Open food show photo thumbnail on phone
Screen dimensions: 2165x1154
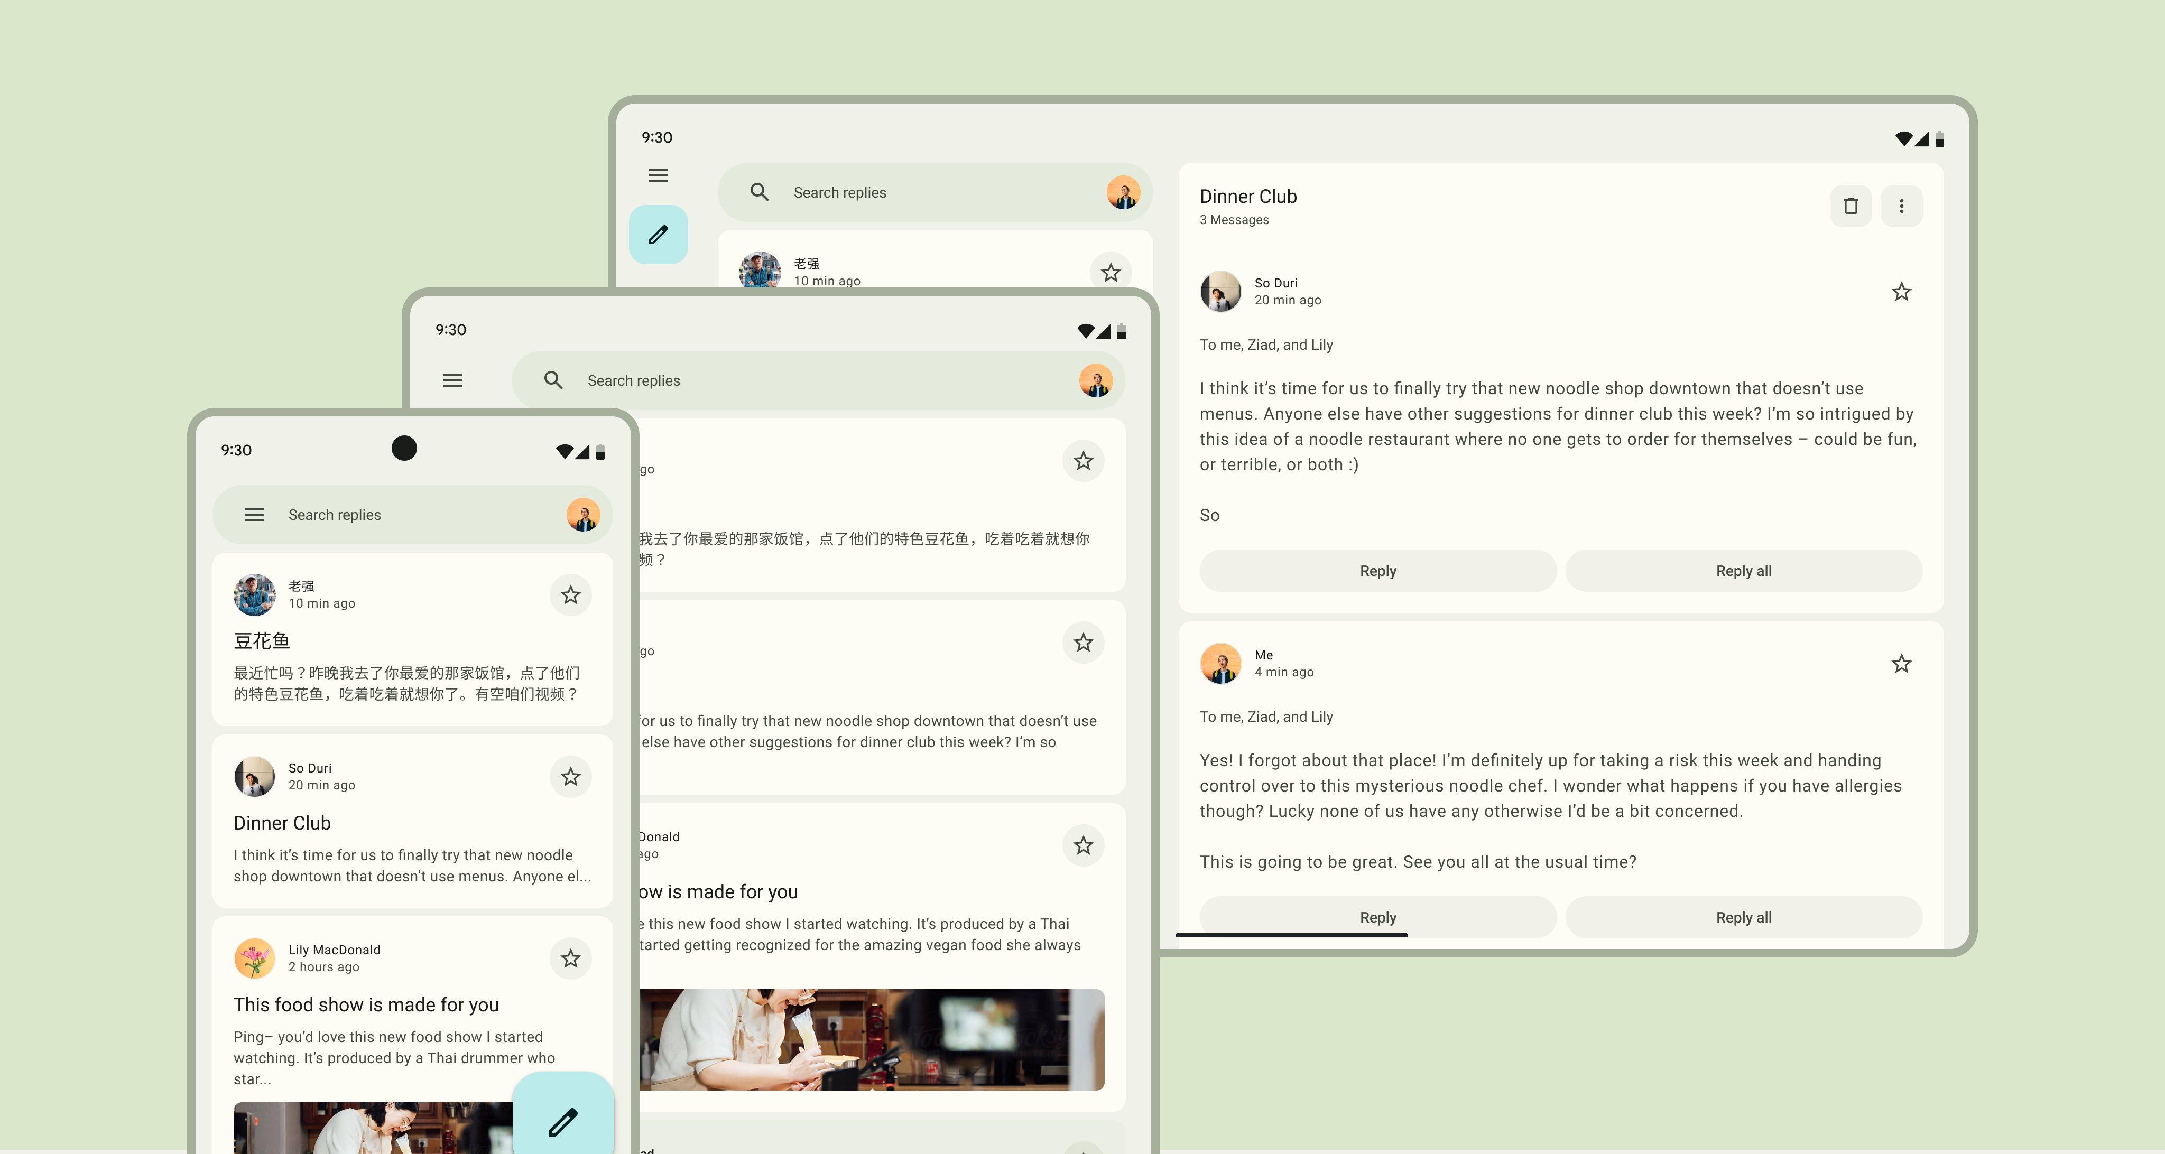pos(373,1128)
